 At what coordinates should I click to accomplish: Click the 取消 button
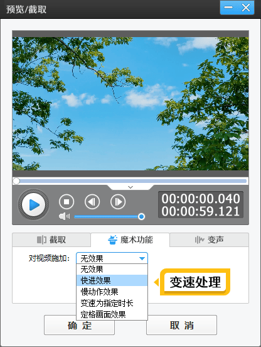tap(181, 325)
